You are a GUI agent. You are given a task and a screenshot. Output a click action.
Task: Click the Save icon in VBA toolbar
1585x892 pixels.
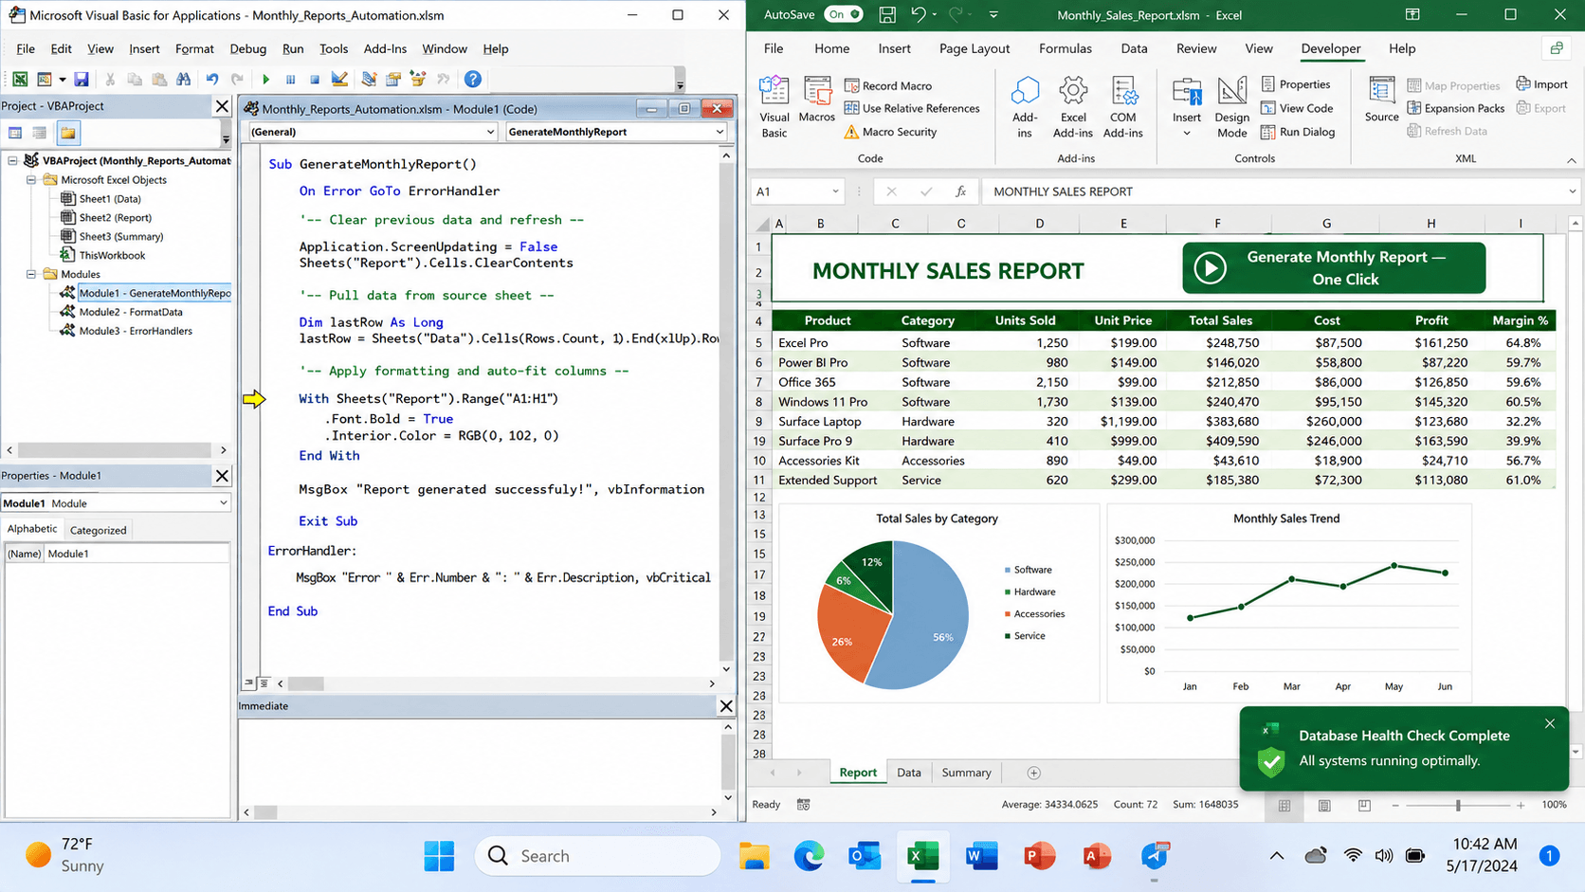82,80
